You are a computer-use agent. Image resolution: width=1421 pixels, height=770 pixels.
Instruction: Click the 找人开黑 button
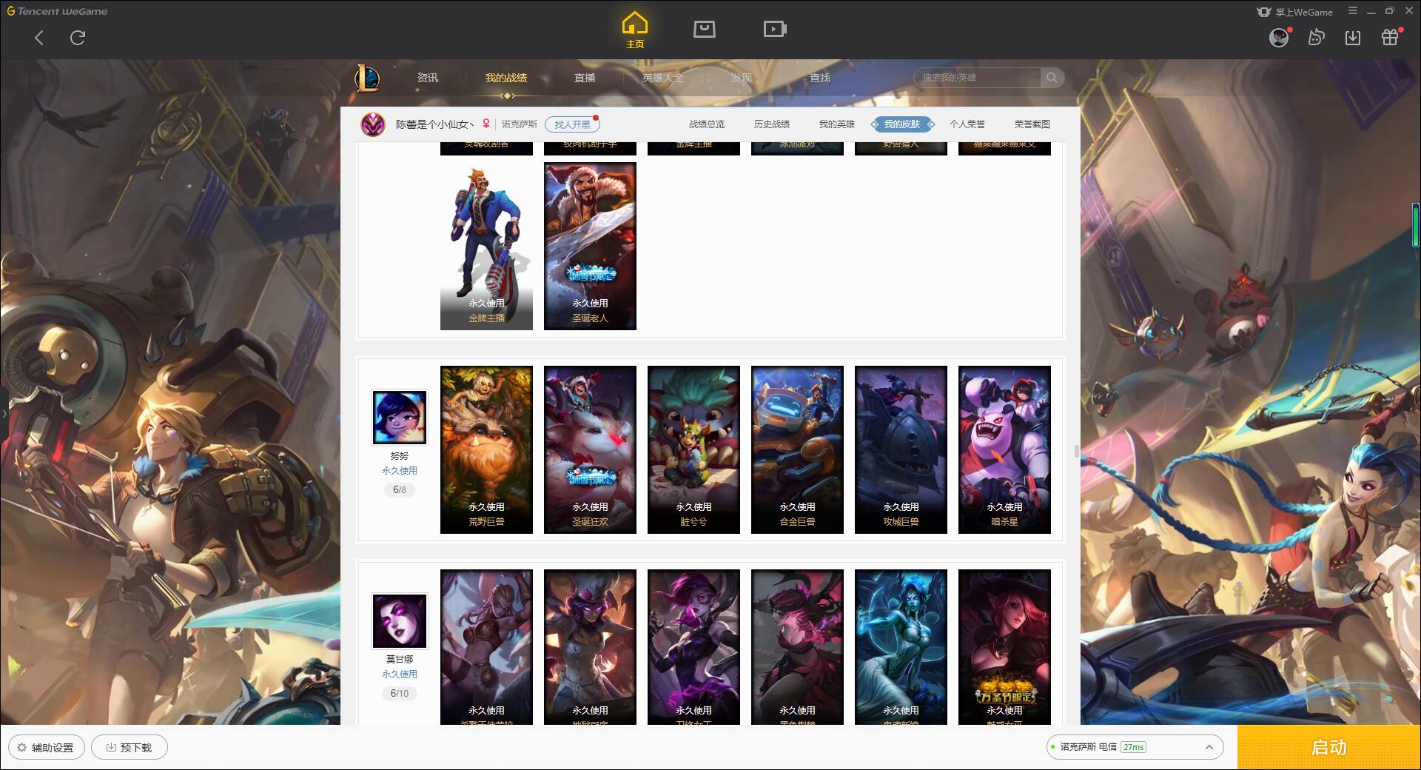572,124
